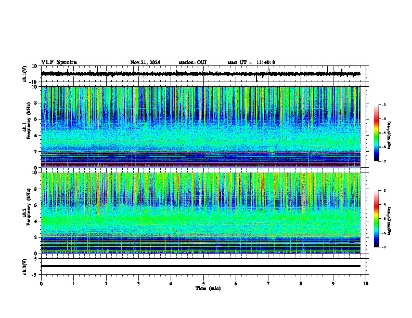
Task: Click the "8" kHz tick on ch.1 spectrogram
Action: [x=36, y=103]
